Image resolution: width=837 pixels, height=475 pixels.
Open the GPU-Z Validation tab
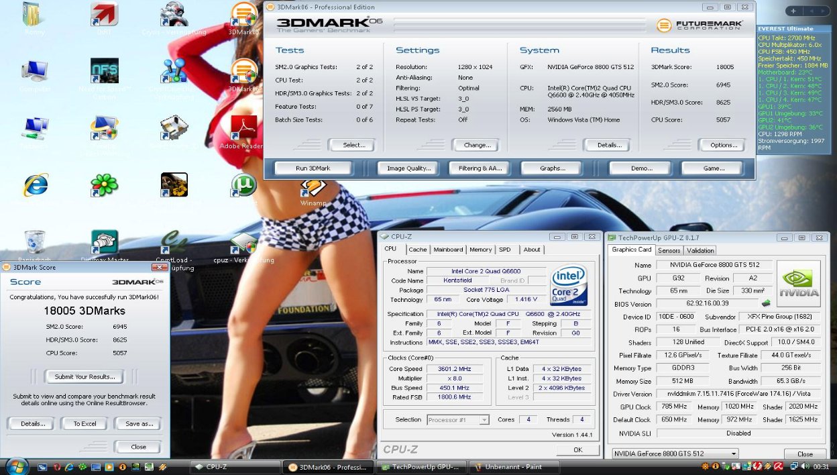coord(700,250)
